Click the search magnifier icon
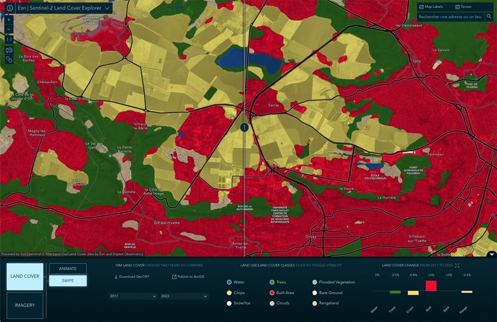The width and height of the screenshot is (497, 322). (x=489, y=17)
